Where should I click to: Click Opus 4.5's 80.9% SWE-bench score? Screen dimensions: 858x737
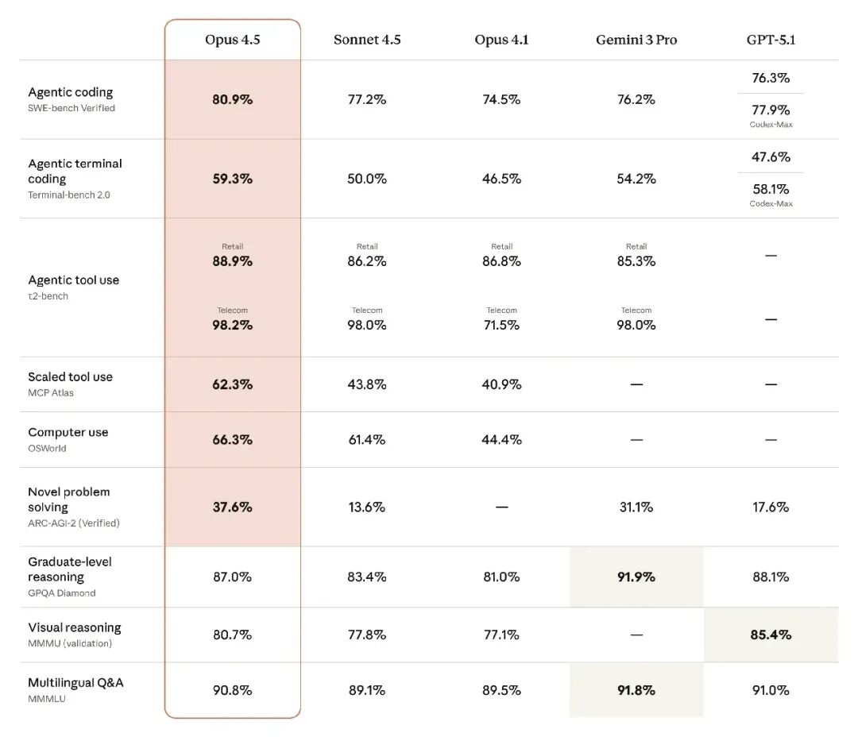point(232,100)
